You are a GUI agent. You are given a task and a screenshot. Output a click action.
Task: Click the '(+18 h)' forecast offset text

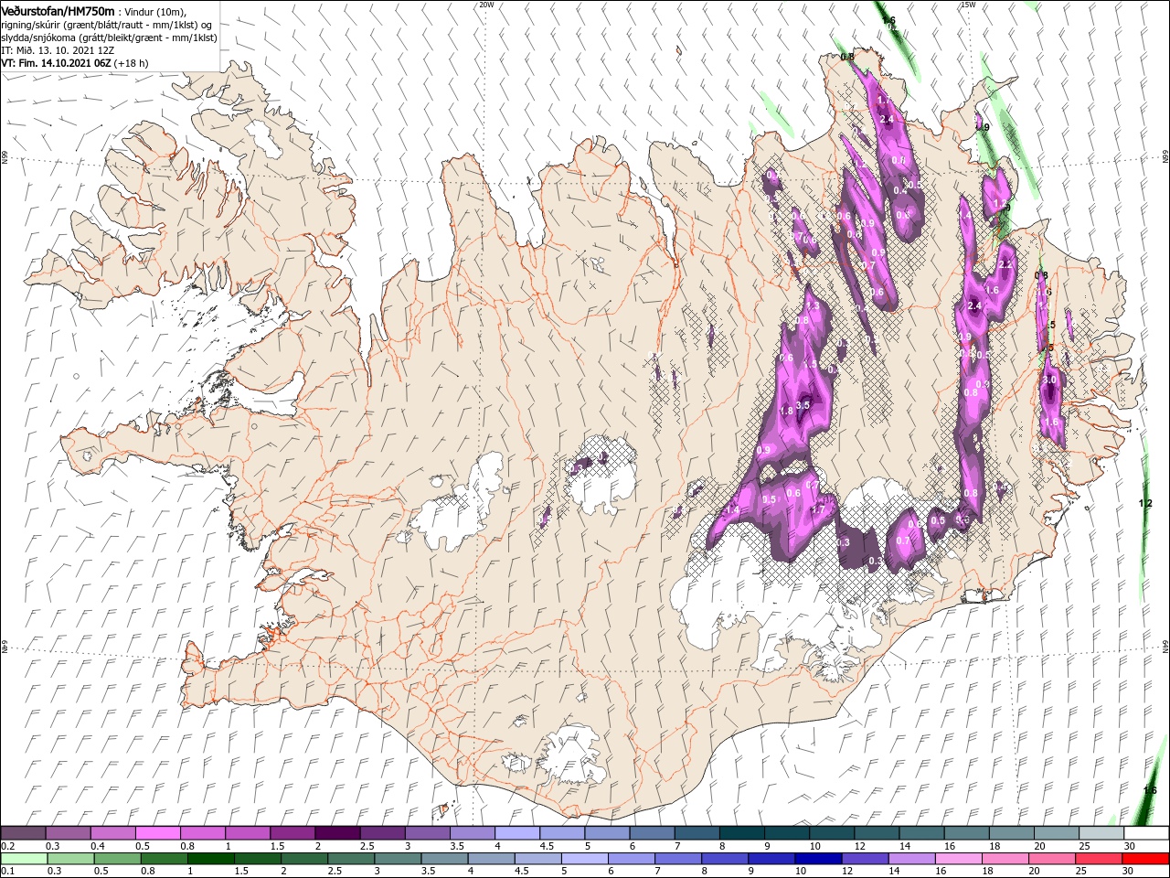click(x=132, y=63)
